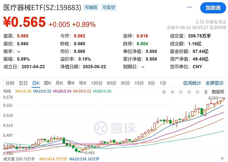Image resolution: width=228 pixels, height=162 pixels.
Task: Click the current price ¥0.565
Action: (x=25, y=22)
